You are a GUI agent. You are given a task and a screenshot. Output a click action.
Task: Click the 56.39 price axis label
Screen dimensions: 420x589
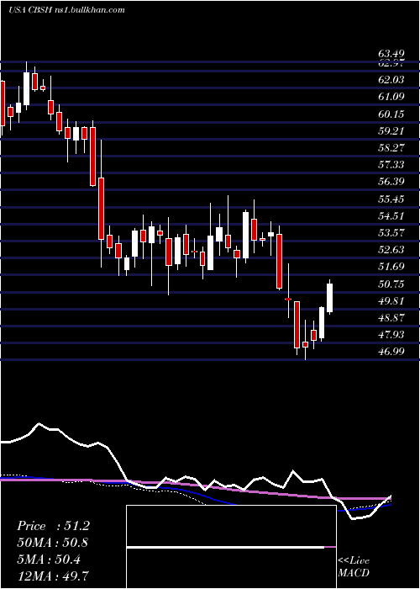point(391,182)
